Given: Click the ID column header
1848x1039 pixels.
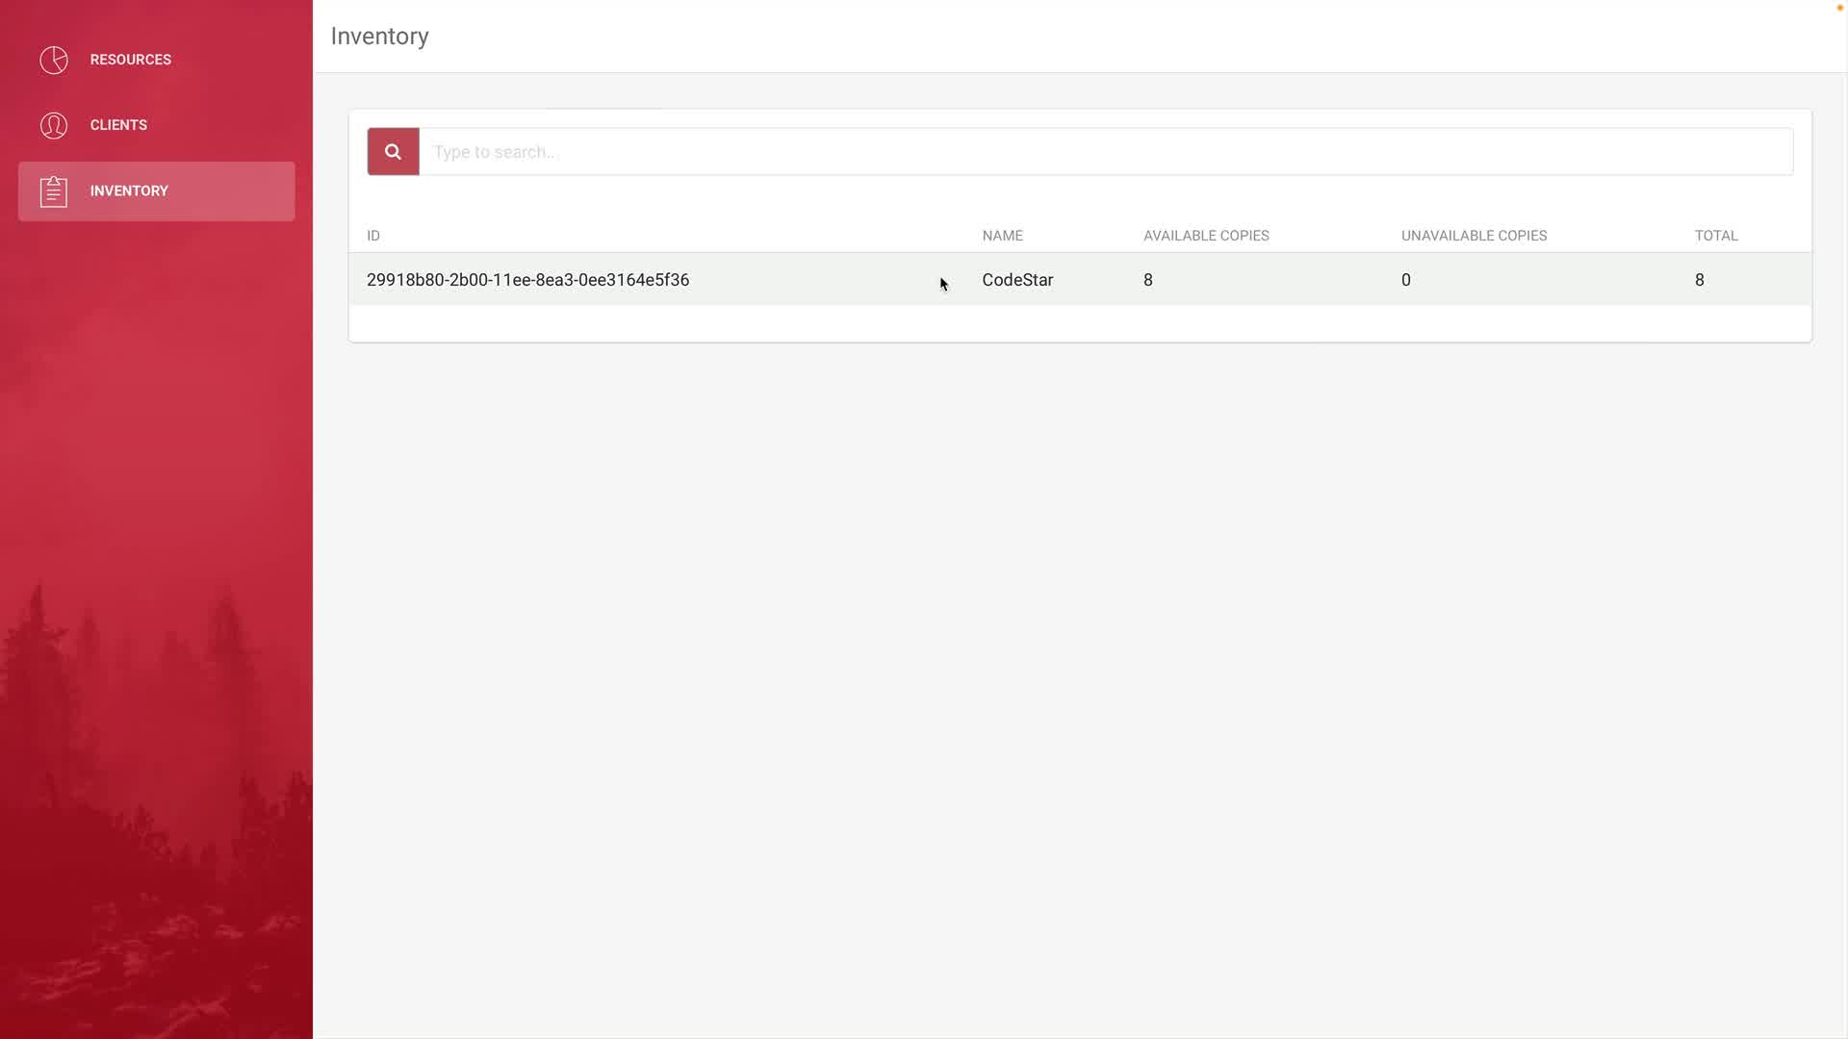Looking at the screenshot, I should pos(373,236).
